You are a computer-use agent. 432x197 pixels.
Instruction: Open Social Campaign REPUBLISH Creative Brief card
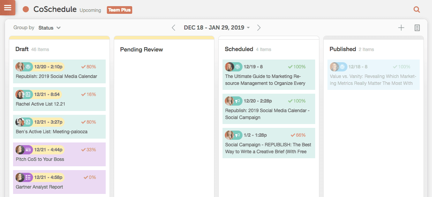[269, 143]
